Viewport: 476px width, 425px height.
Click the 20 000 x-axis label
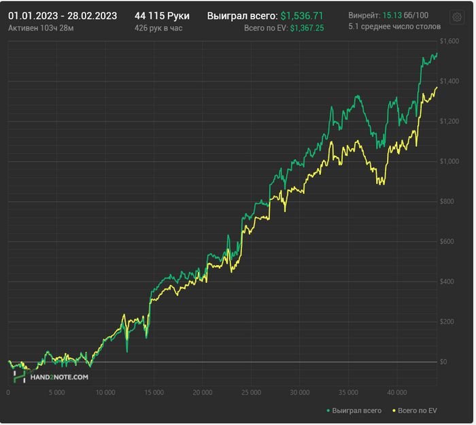click(203, 392)
